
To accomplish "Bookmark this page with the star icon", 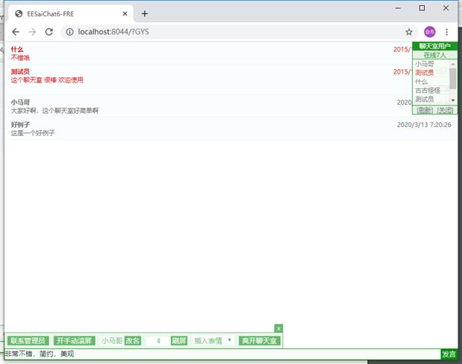I will point(409,32).
